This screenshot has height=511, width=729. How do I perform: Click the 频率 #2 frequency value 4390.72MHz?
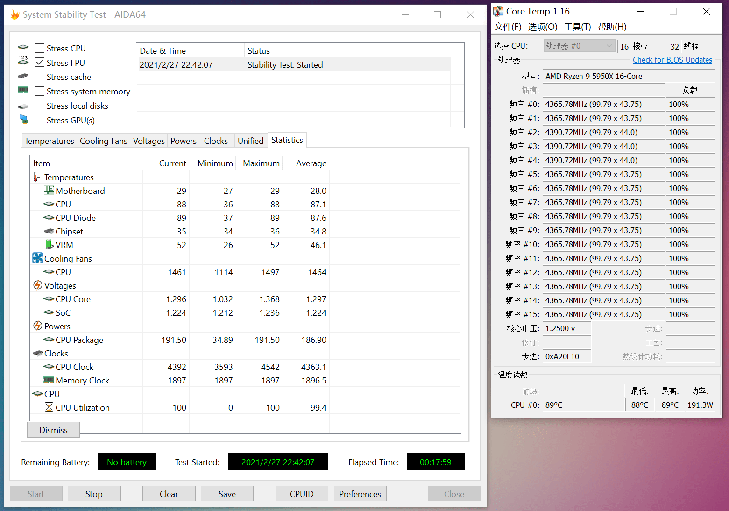click(x=604, y=132)
